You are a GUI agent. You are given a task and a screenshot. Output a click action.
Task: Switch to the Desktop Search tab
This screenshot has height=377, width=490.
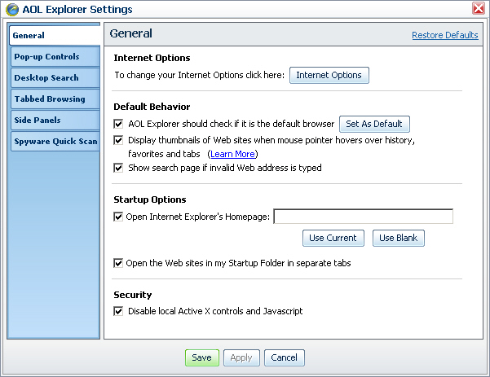[55, 77]
